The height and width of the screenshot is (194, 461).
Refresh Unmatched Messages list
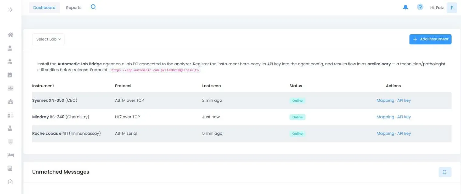pos(445,172)
